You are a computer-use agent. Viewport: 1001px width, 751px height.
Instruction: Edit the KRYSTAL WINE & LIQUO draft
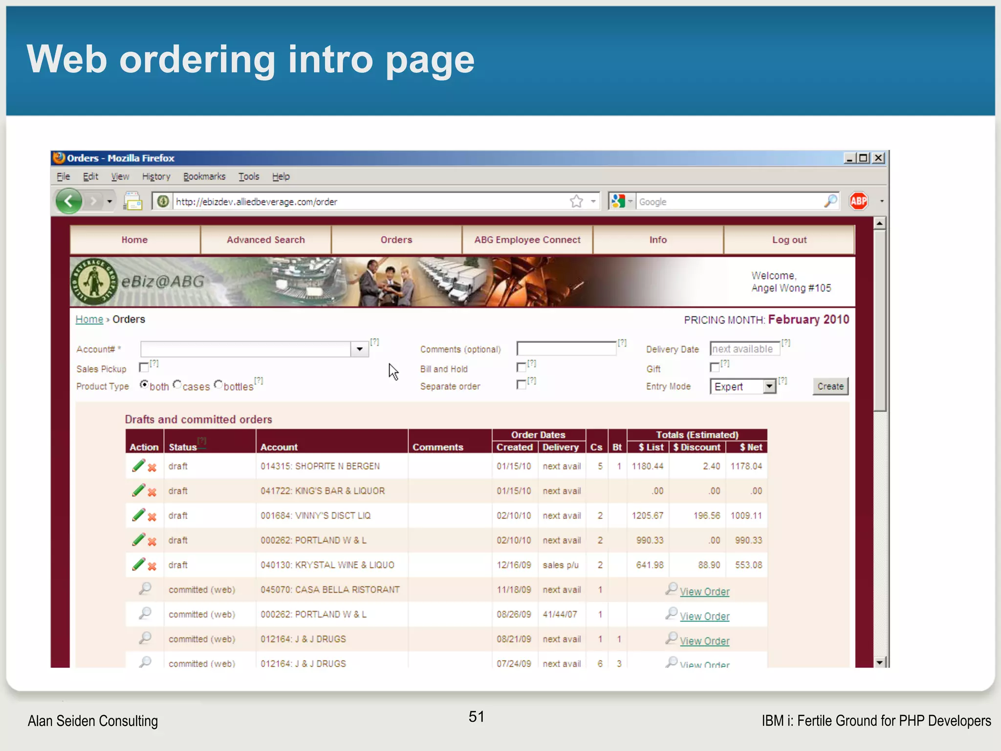coord(139,564)
